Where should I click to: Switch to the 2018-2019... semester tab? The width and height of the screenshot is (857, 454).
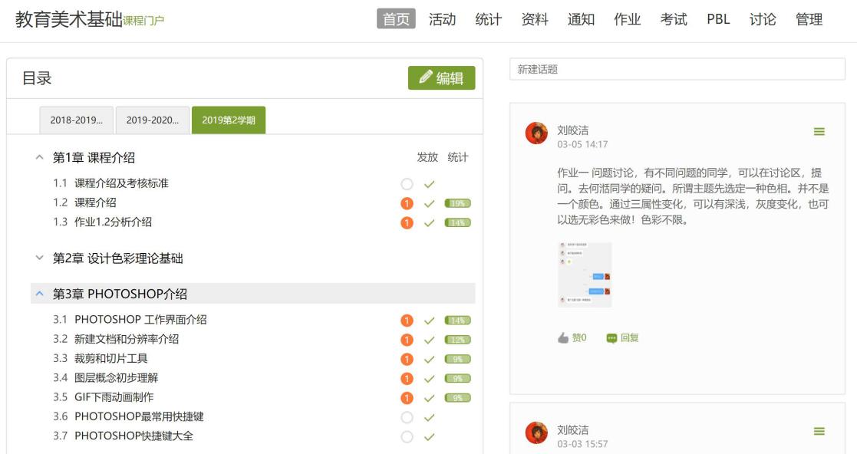pyautogui.click(x=76, y=120)
